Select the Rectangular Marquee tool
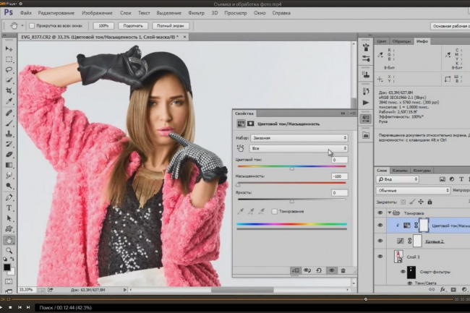Screen dimensions: 470x313 click(x=9, y=59)
